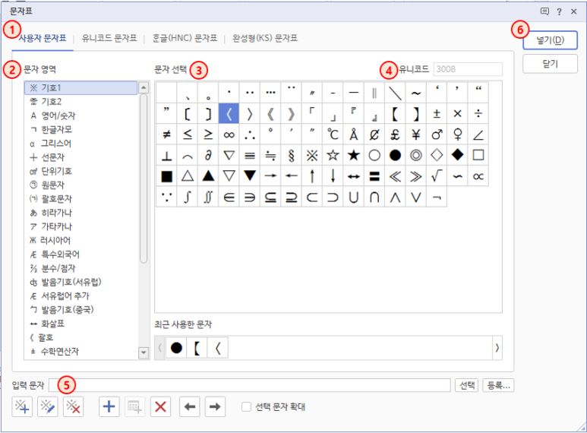The width and height of the screenshot is (587, 433).
Task: Select 그리스어 category
Action: point(80,143)
